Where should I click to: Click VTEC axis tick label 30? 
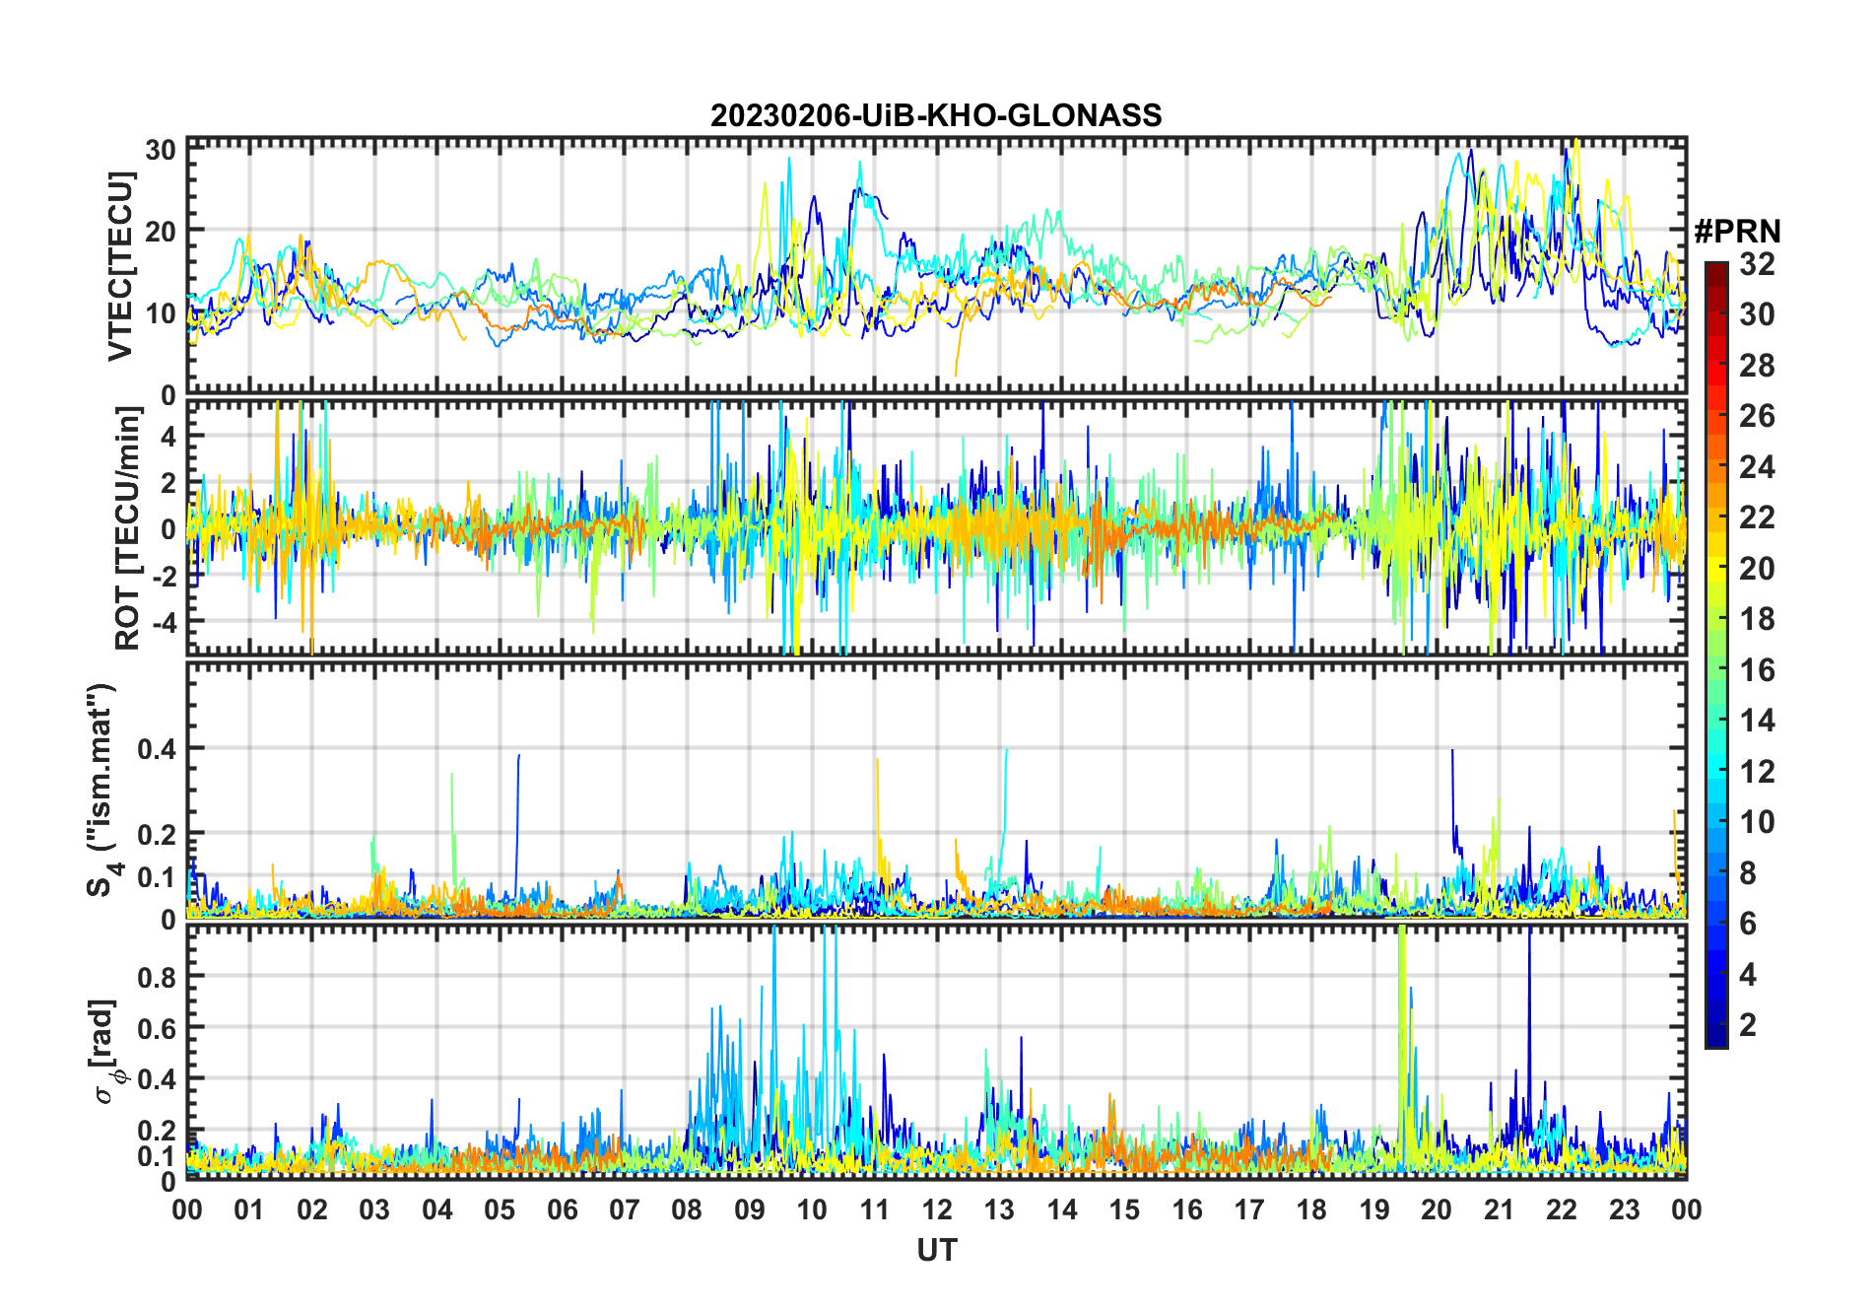point(161,150)
